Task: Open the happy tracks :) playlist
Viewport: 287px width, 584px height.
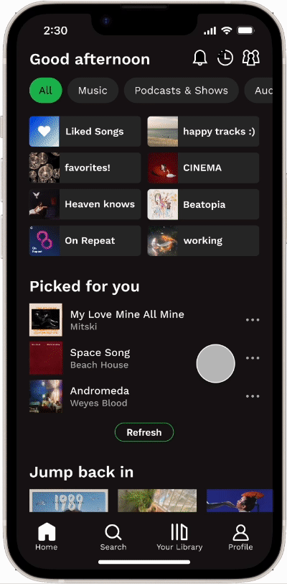Action: (203, 132)
